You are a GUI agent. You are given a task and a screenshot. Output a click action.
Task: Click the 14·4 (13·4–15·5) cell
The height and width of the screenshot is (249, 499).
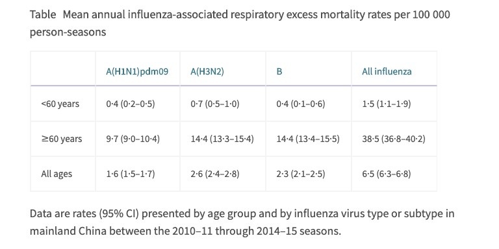[308, 139]
